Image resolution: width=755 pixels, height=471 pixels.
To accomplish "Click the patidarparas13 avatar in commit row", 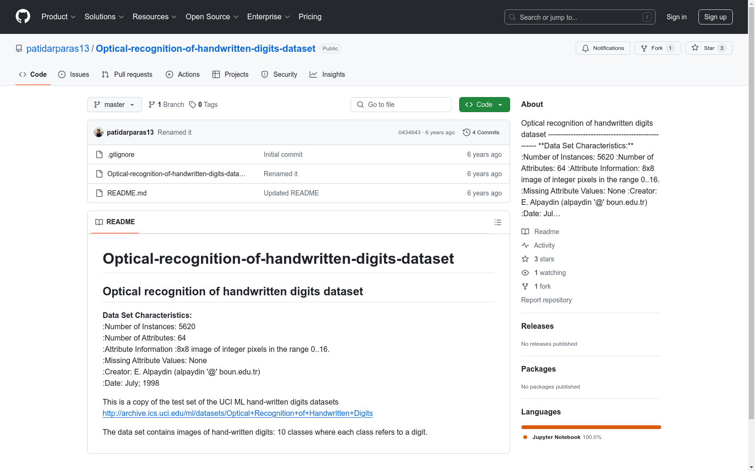I will click(x=99, y=132).
